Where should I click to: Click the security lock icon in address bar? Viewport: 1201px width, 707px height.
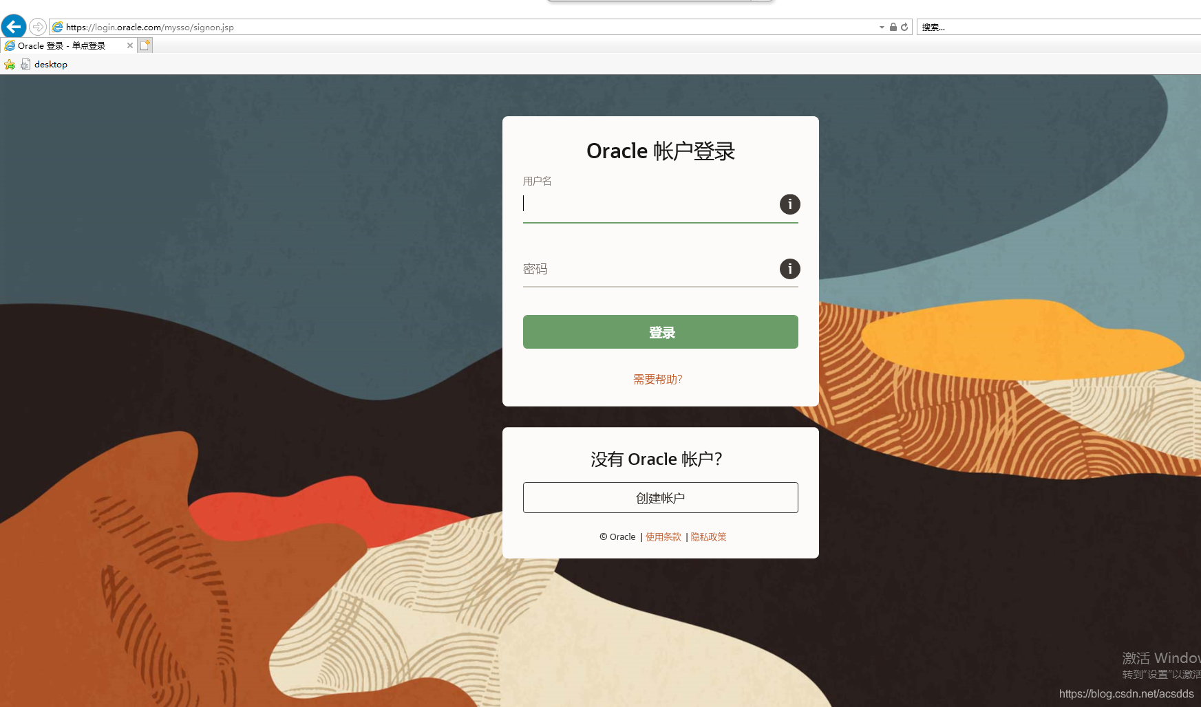(x=893, y=28)
